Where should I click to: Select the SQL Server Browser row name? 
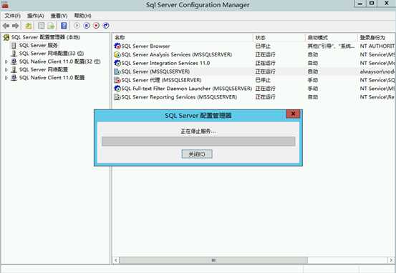click(x=145, y=46)
